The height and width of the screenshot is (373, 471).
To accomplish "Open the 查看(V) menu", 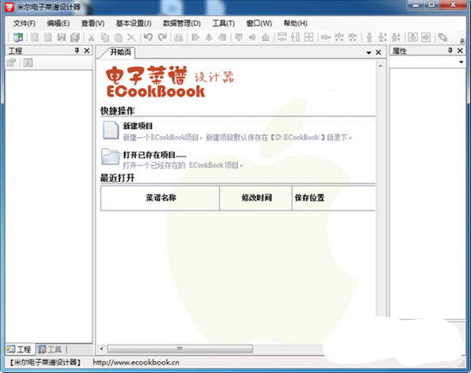I will click(92, 23).
